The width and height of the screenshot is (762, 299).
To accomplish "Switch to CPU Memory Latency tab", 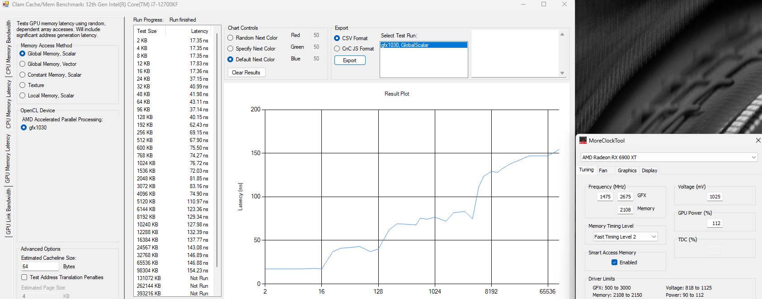I will [x=8, y=104].
